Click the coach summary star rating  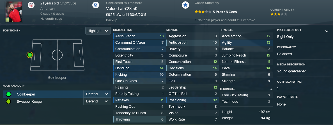click(203, 12)
